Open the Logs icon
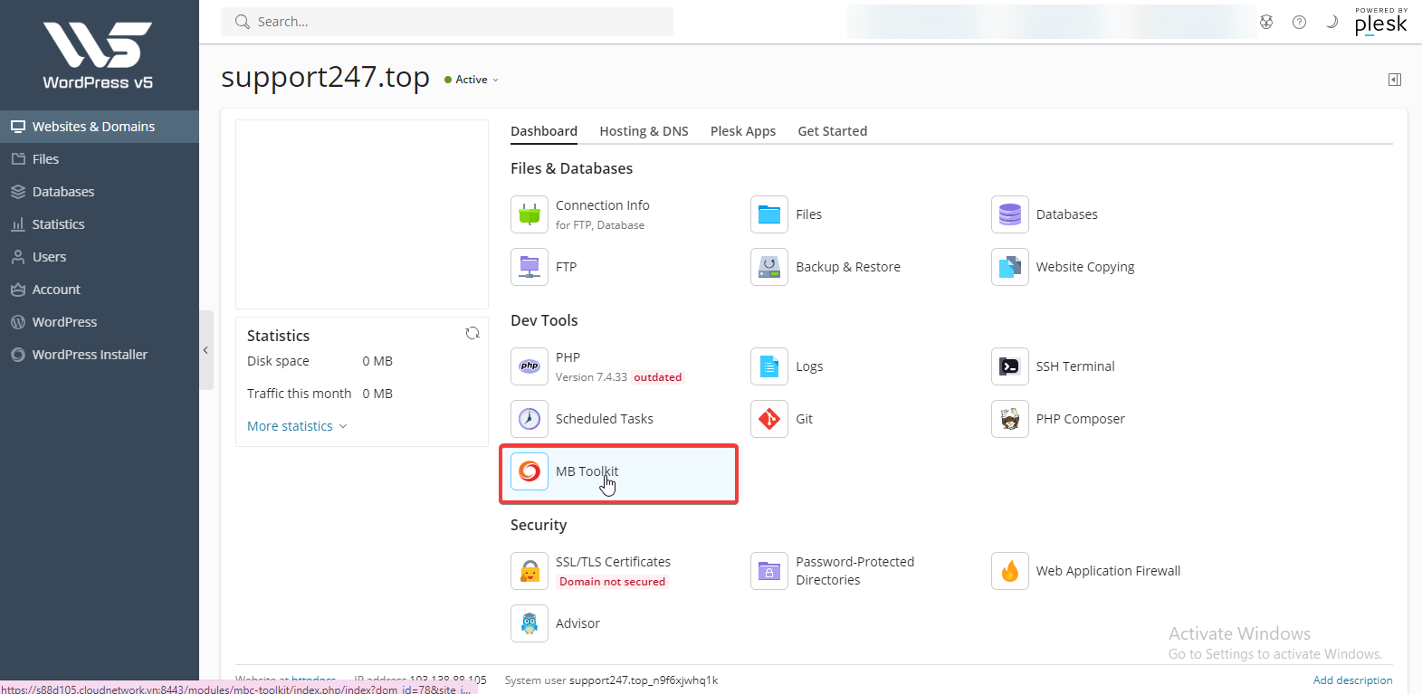The height and width of the screenshot is (694, 1422). point(769,366)
